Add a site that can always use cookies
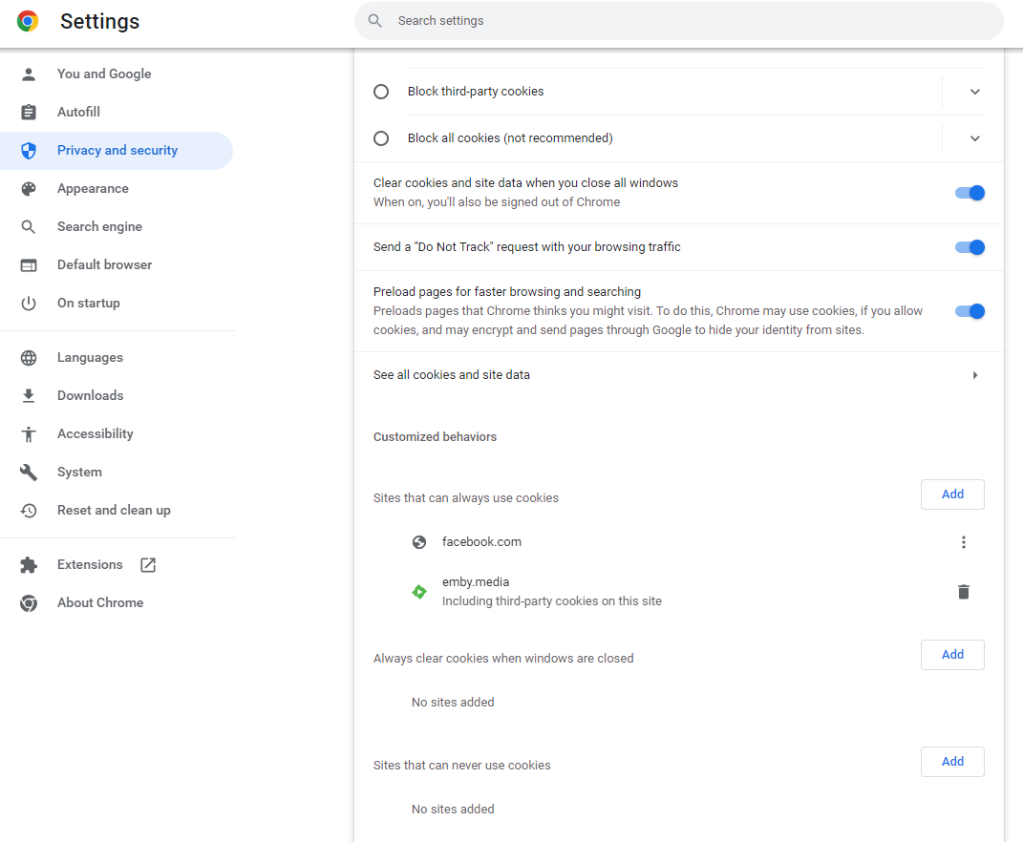The width and height of the screenshot is (1023, 842). tap(952, 495)
